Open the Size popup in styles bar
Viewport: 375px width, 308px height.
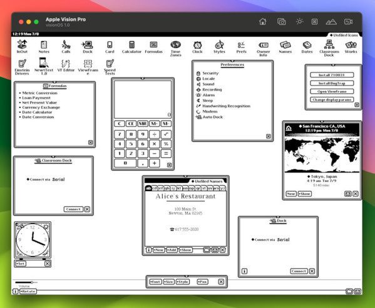169,282
